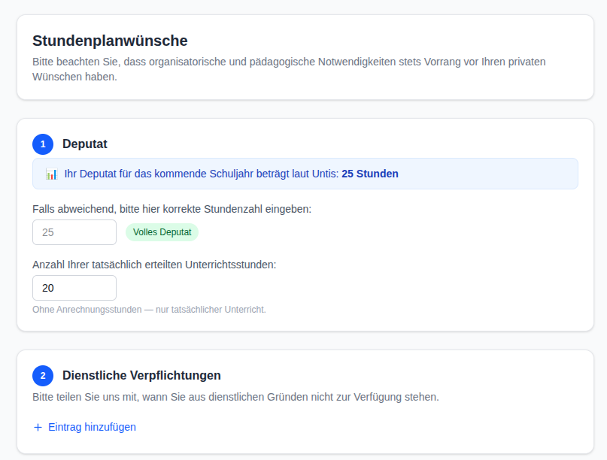
Task: Focus the Stundenzahl field showing 25
Action: click(x=74, y=232)
